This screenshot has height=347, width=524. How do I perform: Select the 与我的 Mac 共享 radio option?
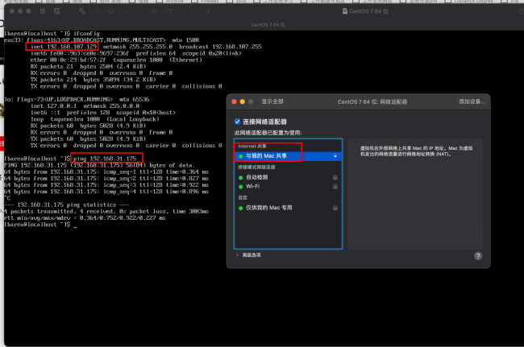pyautogui.click(x=335, y=156)
